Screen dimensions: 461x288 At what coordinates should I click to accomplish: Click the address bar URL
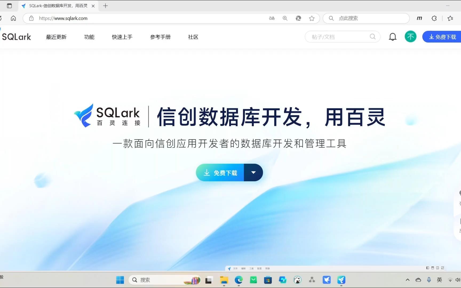pyautogui.click(x=63, y=18)
